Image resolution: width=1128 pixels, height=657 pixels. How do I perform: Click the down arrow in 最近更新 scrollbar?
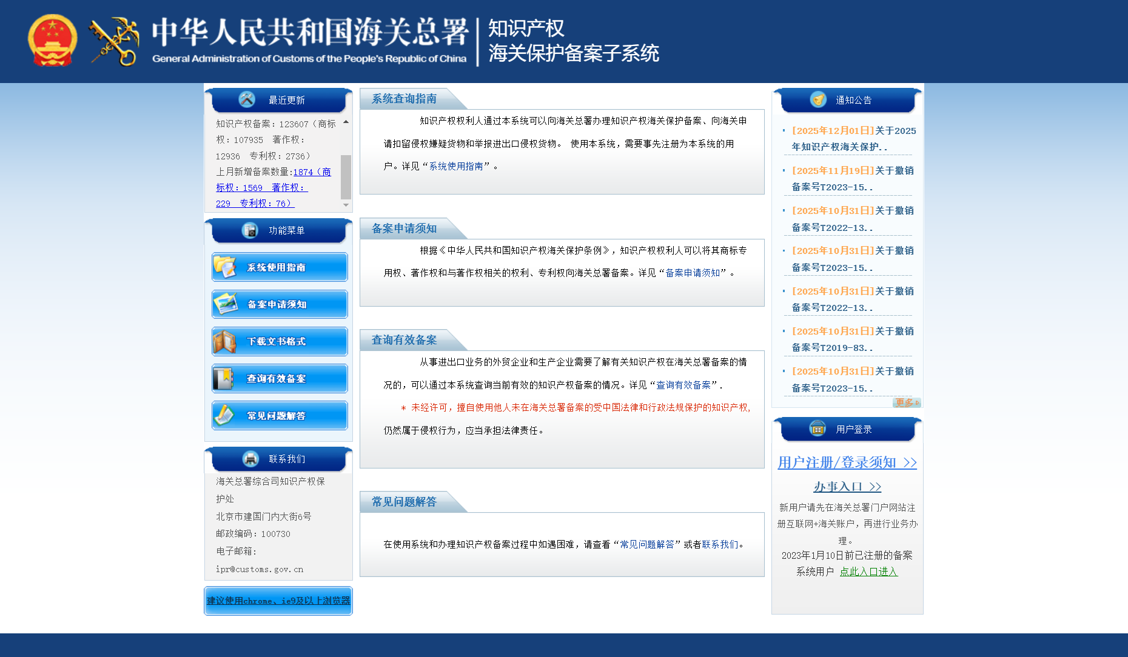click(x=346, y=205)
